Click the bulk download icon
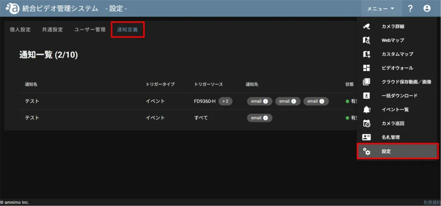 (x=366, y=96)
